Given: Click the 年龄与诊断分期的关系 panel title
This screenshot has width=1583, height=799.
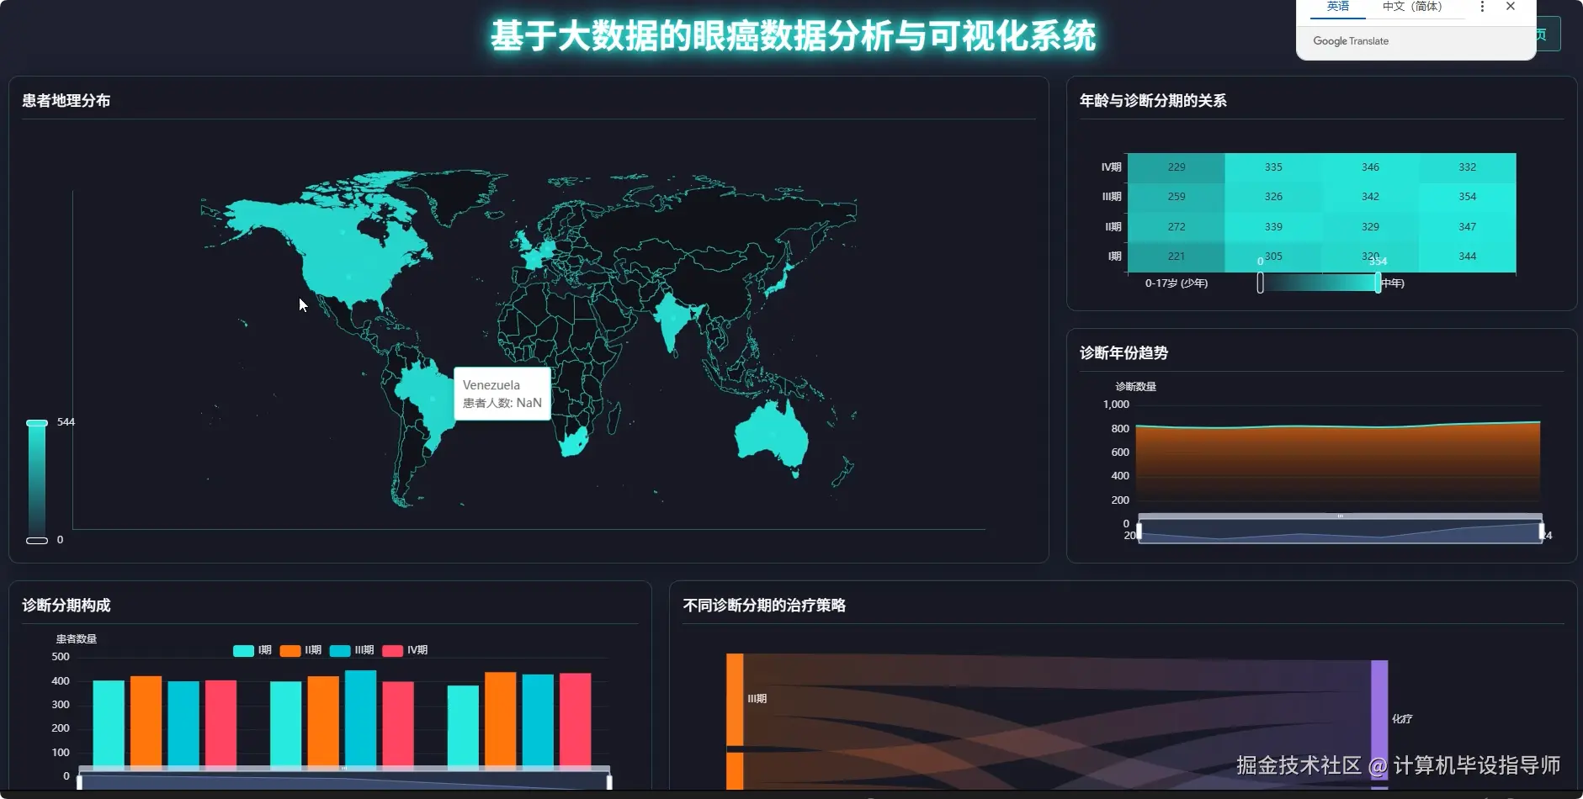Looking at the screenshot, I should [1153, 101].
